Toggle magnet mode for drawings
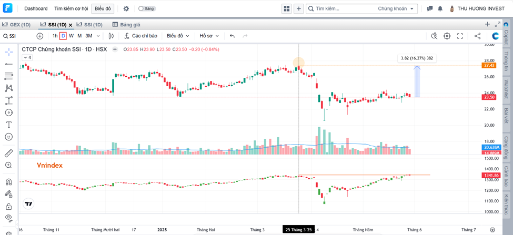Image resolution: width=513 pixels, height=235 pixels. point(9,181)
